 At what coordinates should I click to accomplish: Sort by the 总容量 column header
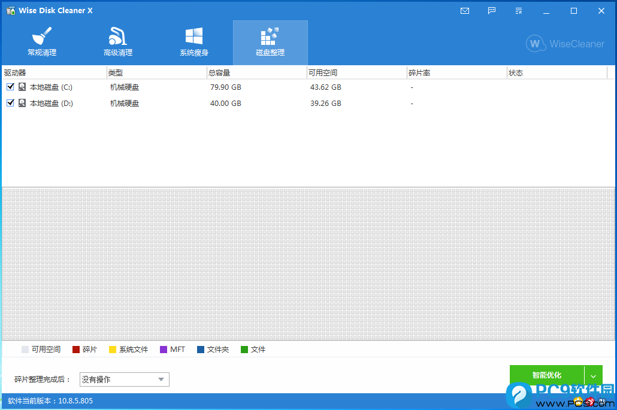pyautogui.click(x=256, y=73)
